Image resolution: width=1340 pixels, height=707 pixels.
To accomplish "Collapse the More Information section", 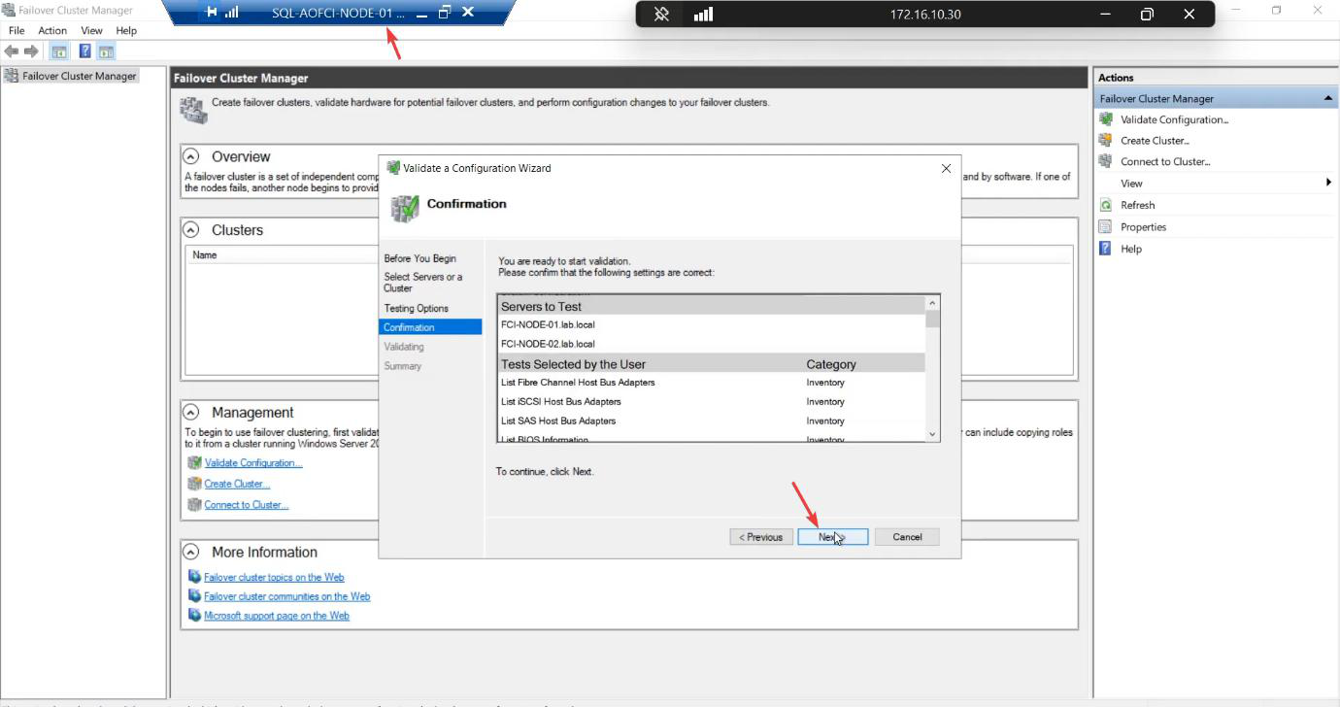I will point(191,552).
